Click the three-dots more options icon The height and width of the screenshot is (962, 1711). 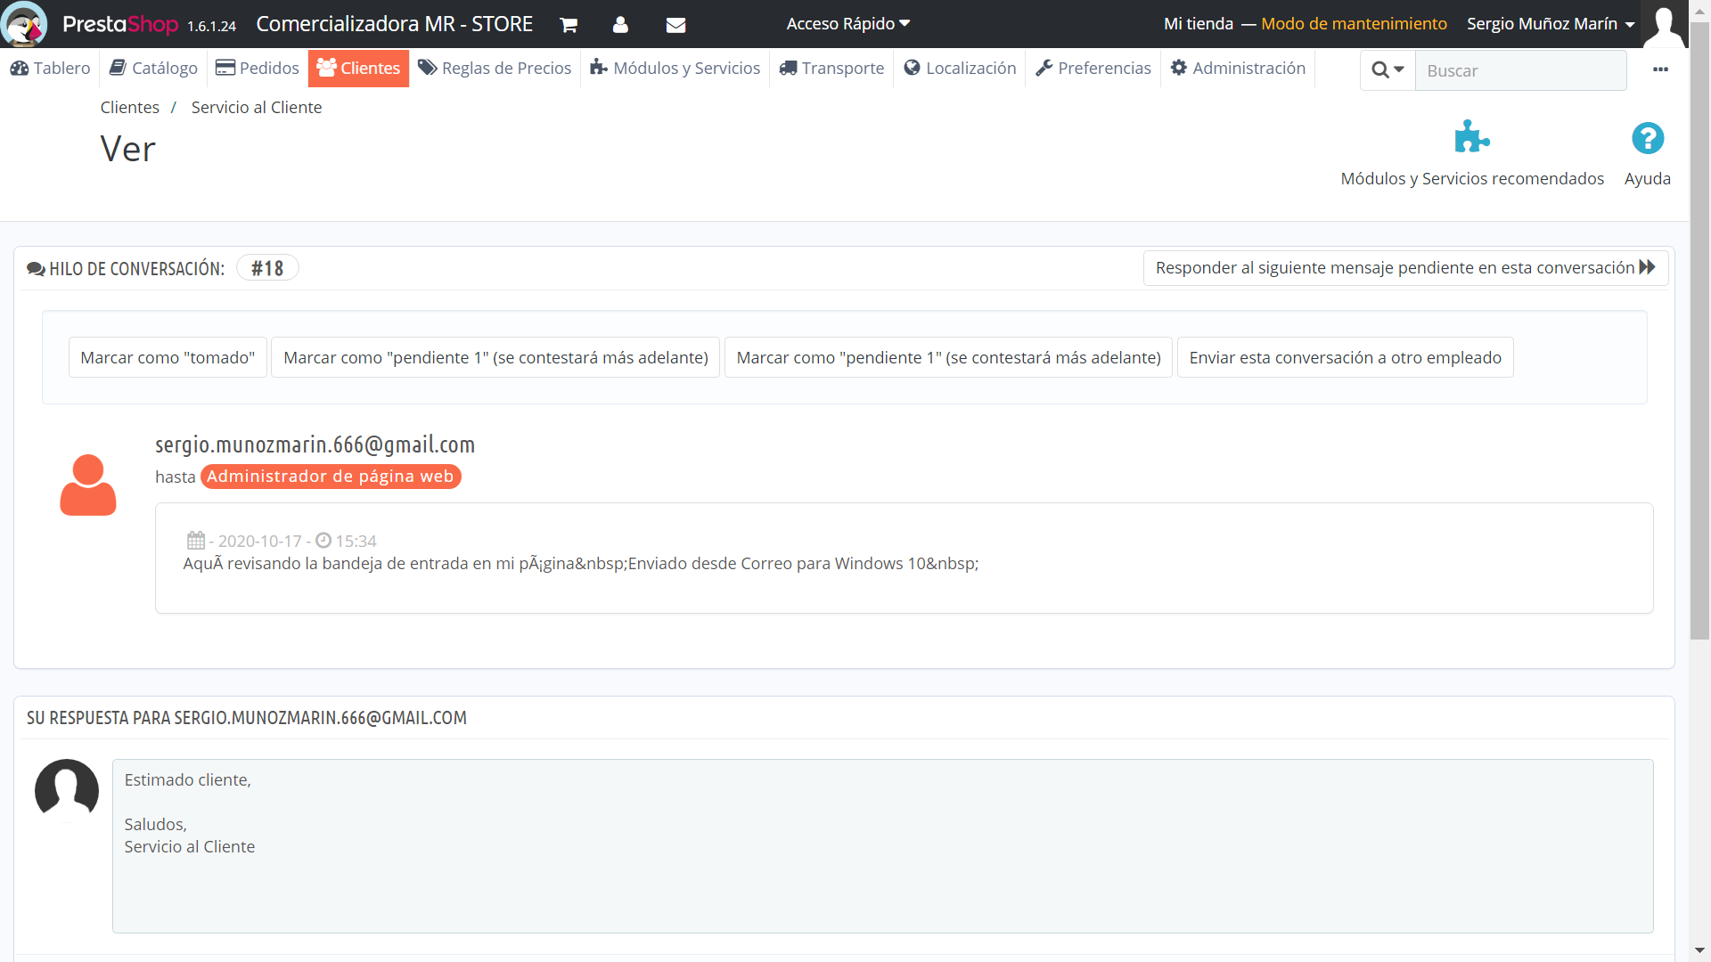[x=1660, y=69]
